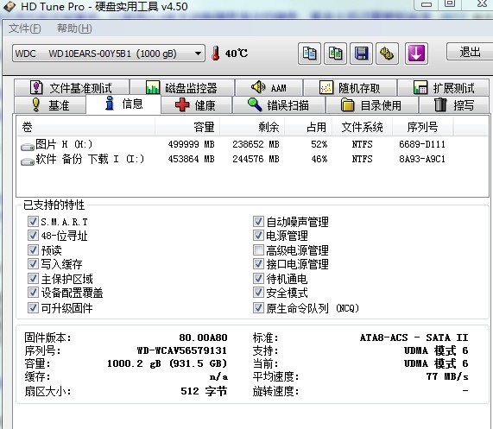493x429 pixels.
Task: Toggle the 原生命令队列 (NCQ) checkbox
Action: tap(258, 307)
